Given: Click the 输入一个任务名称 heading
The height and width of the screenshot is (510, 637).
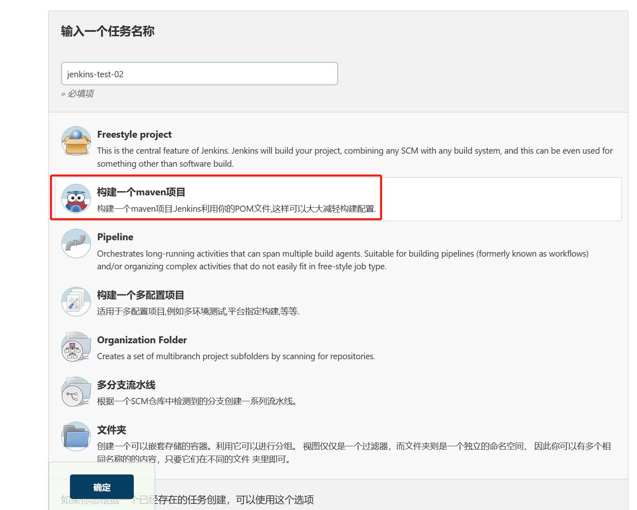Looking at the screenshot, I should pyautogui.click(x=108, y=31).
